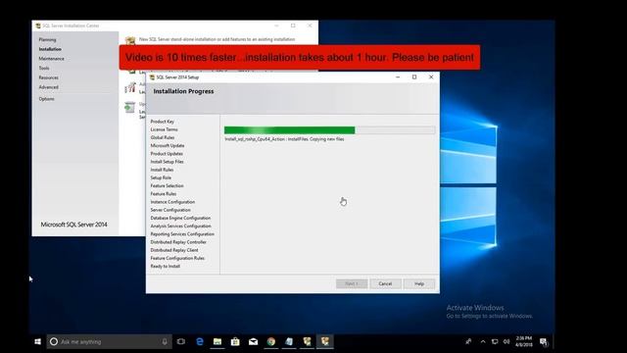Select Planning in Installation Center sidebar
This screenshot has width=627, height=353.
pos(47,39)
